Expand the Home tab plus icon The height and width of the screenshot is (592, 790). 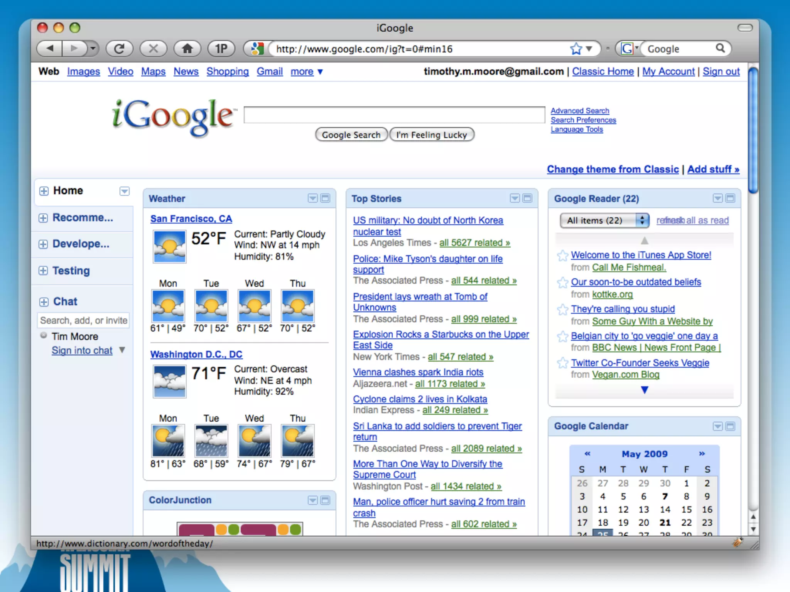point(44,191)
